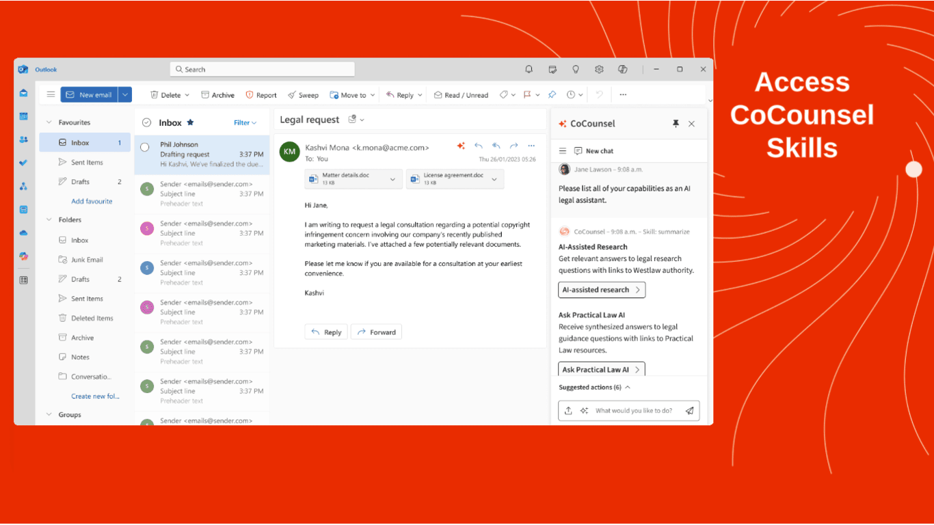The width and height of the screenshot is (934, 525).
Task: Click the Reply arrow icon in email header
Action: pyautogui.click(x=479, y=146)
